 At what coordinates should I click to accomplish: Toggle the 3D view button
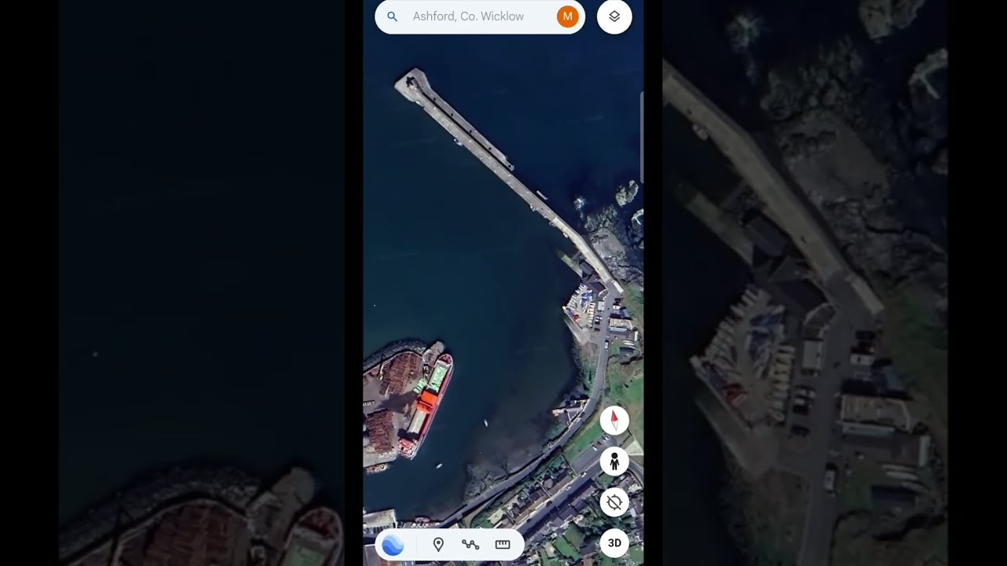(x=614, y=543)
